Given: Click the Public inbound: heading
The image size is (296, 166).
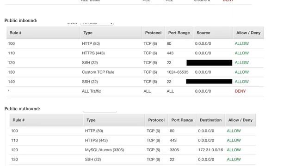Looking at the screenshot, I should pos(21,20).
